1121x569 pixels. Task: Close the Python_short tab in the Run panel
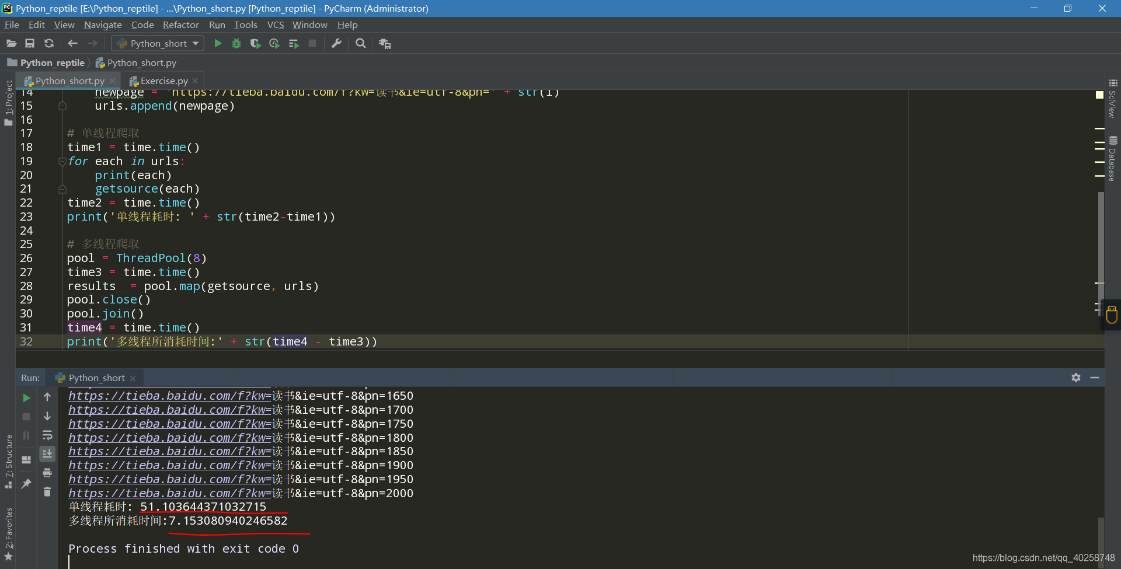coord(133,378)
